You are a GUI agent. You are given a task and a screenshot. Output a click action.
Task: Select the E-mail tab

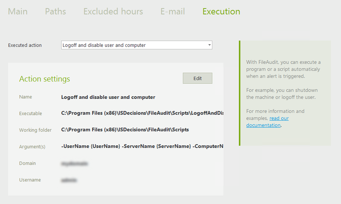pos(173,11)
